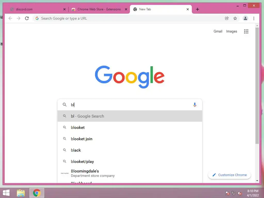Image resolution: width=264 pixels, height=198 pixels.
Task: Open File Explorer from the taskbar
Action: coord(21,193)
